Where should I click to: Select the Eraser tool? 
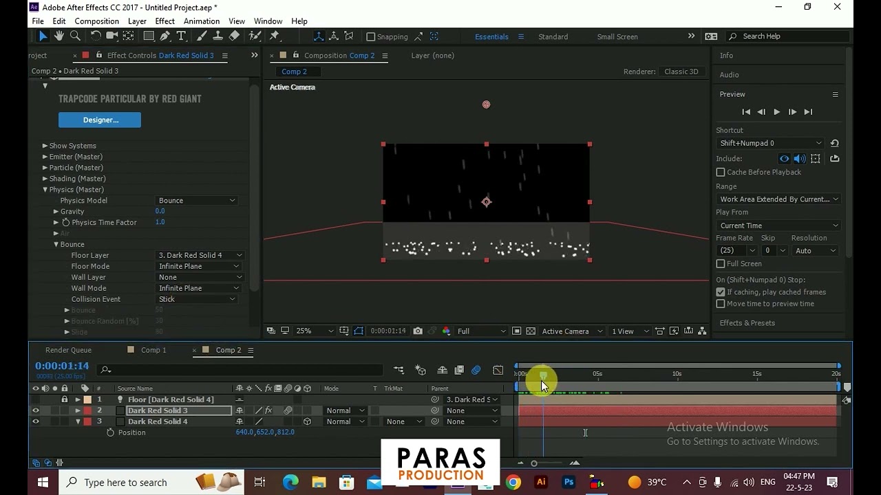(235, 36)
